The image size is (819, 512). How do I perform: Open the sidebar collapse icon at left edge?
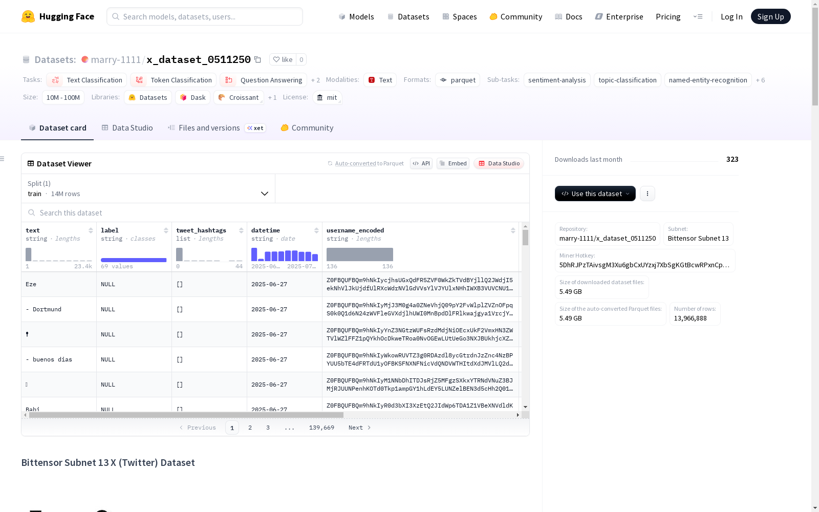(x=3, y=159)
